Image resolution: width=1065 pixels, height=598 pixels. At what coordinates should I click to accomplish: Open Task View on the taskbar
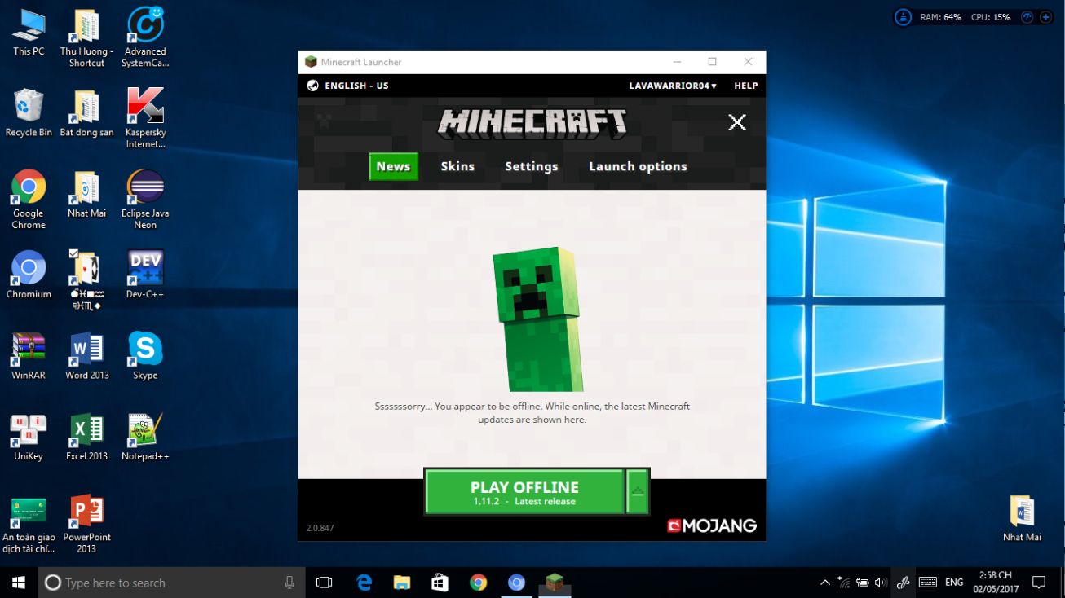(x=325, y=583)
